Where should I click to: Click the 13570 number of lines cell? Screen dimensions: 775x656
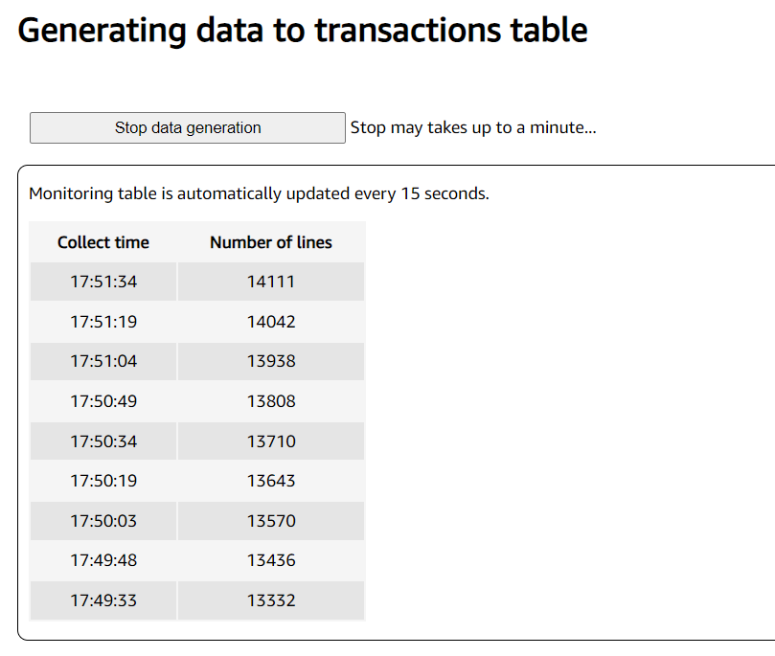coord(271,521)
